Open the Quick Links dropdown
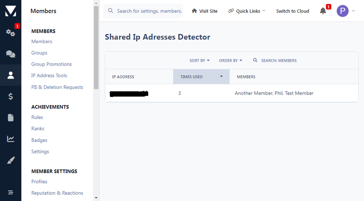Viewport: 364px width, 201px height. coord(247,11)
